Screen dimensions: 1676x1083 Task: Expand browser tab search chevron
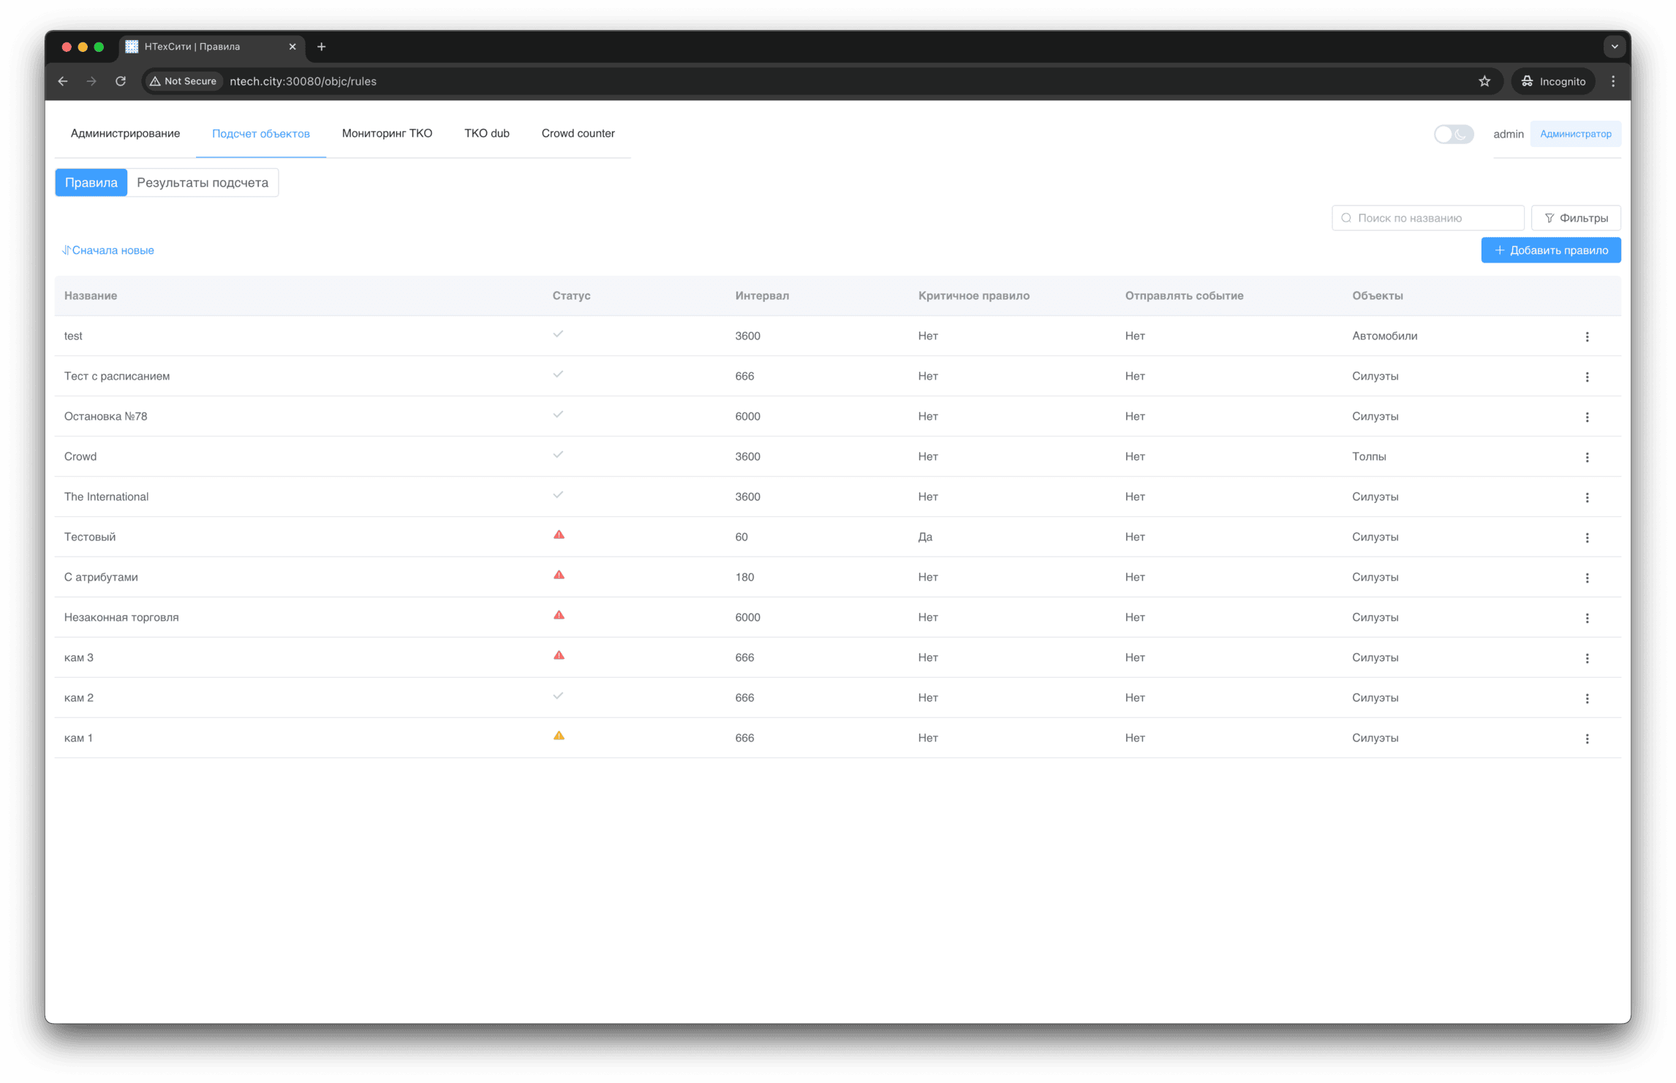[1614, 47]
